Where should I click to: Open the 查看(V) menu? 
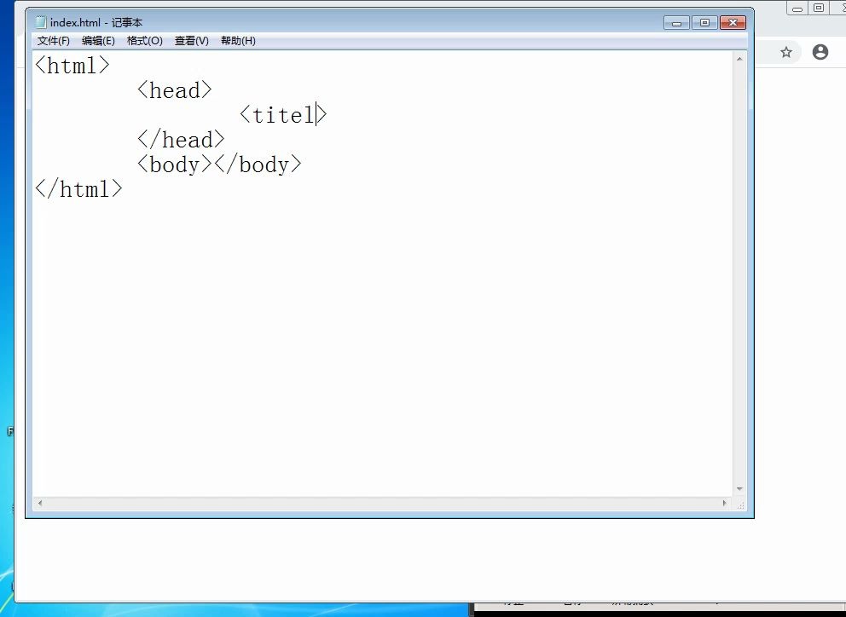pyautogui.click(x=191, y=40)
